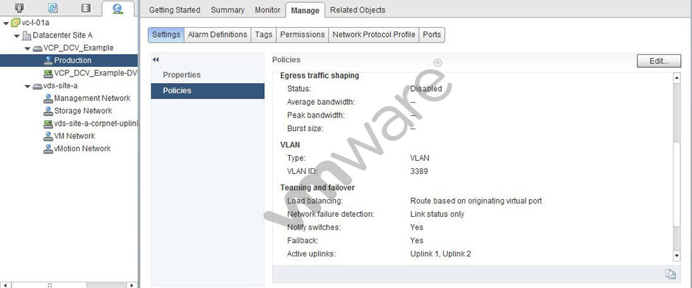Open the Ports sub-tab

[431, 35]
